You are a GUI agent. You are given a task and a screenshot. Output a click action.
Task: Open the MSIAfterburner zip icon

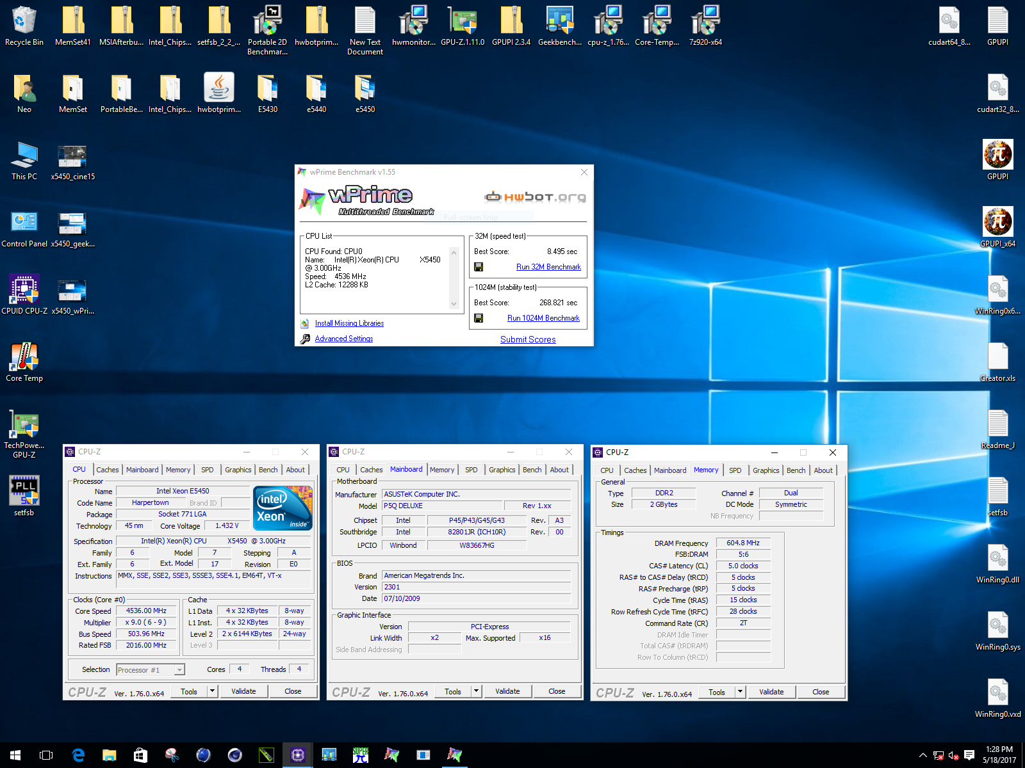point(122,26)
